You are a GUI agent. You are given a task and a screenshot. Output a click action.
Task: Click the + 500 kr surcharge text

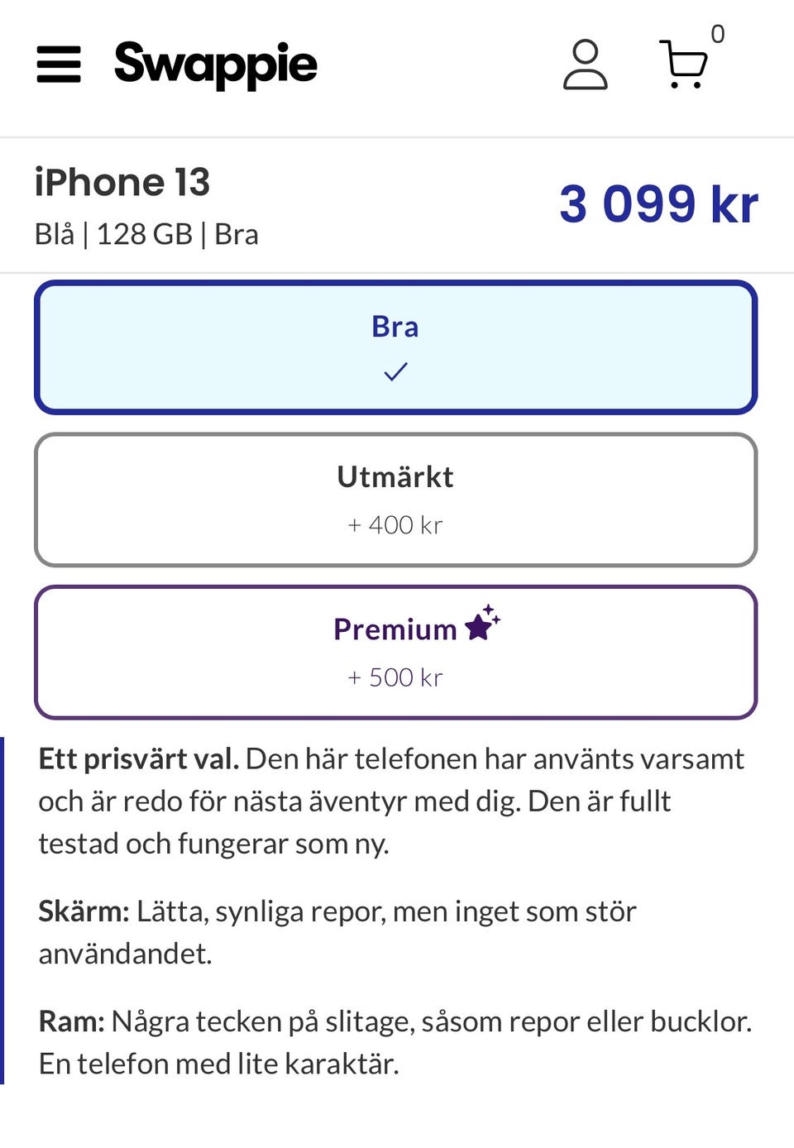(395, 677)
